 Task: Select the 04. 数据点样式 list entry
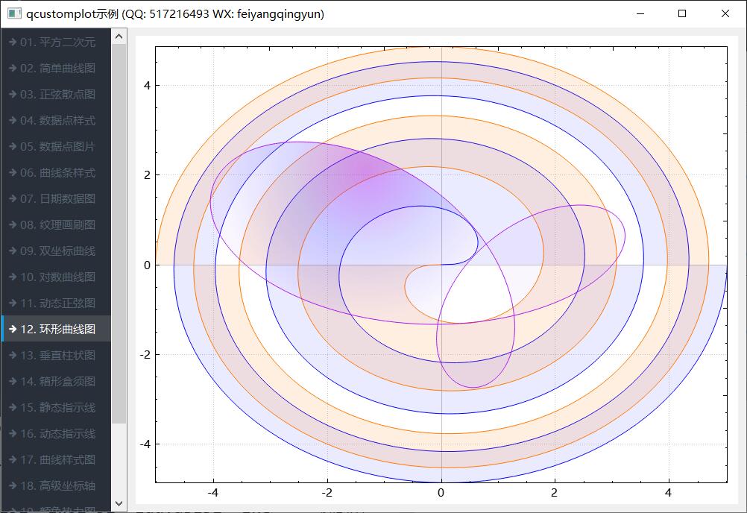click(x=57, y=121)
